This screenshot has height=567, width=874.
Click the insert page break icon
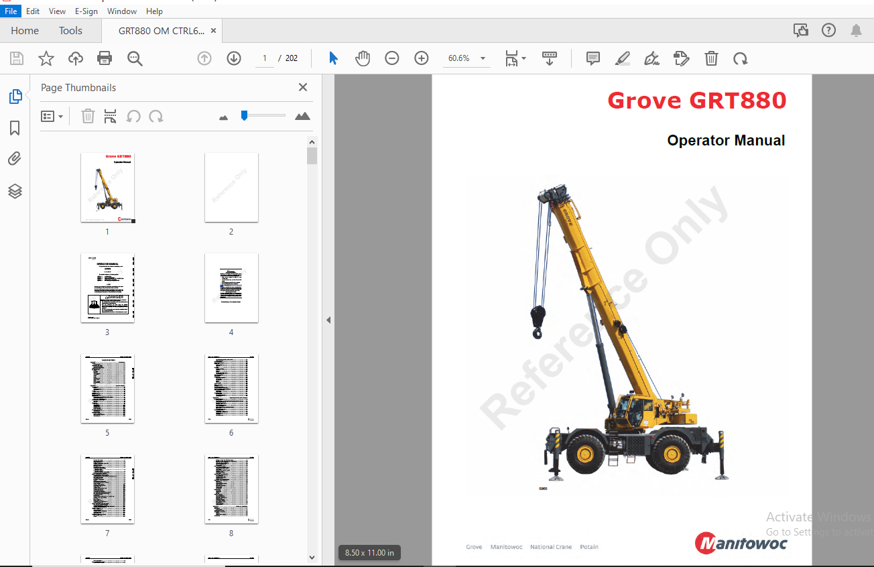[x=111, y=117]
